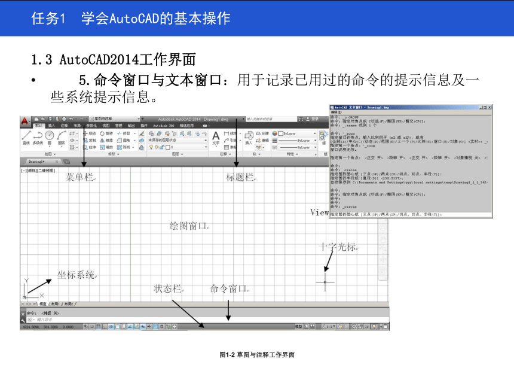The width and height of the screenshot is (514, 386).
Task: Expand the 特性 panel title
Action: click(292, 154)
